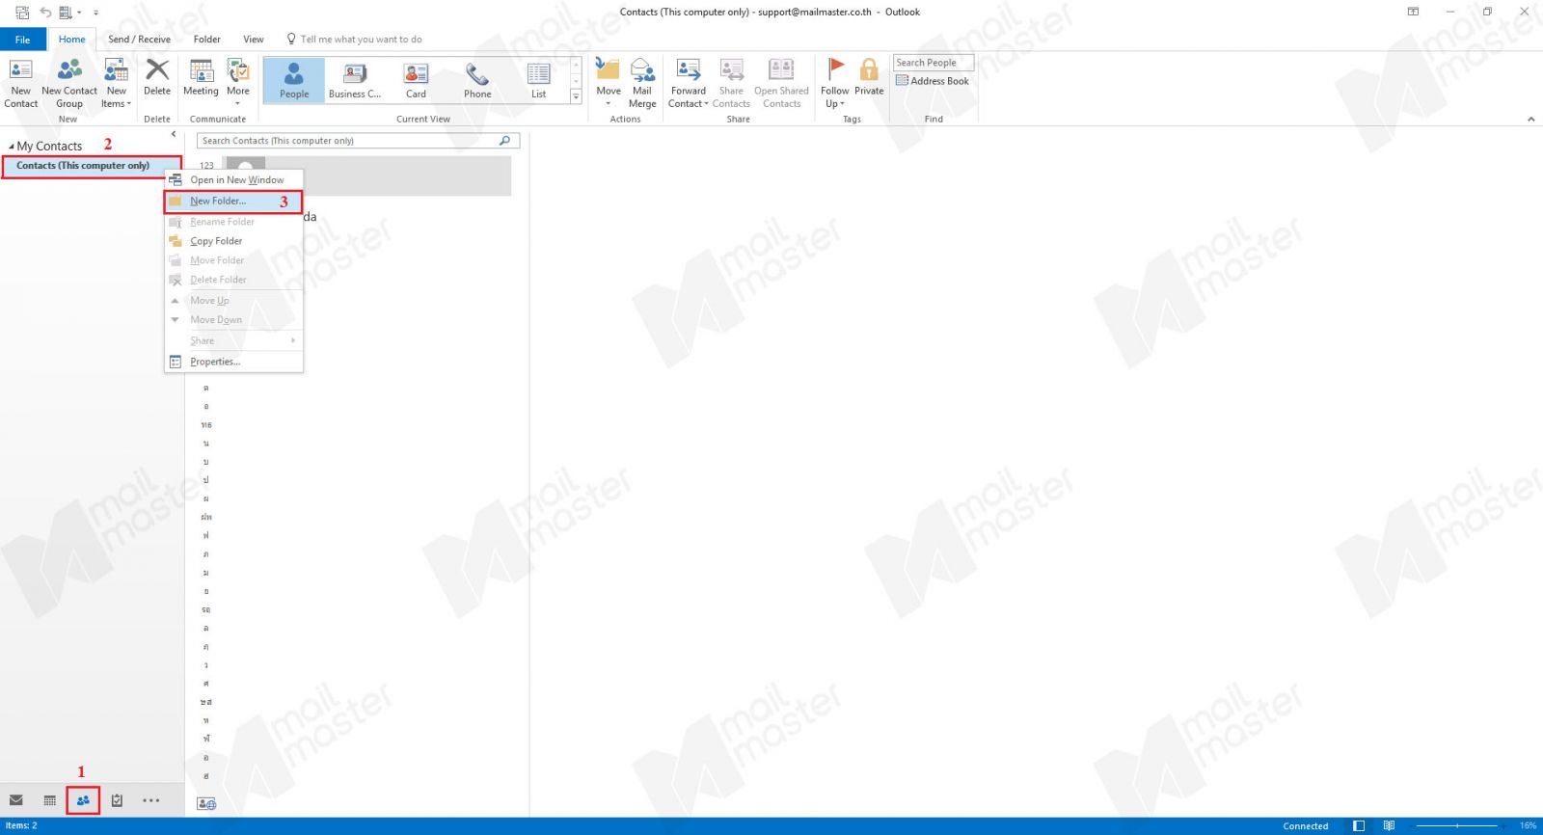This screenshot has height=835, width=1543.
Task: Open the View tab
Action: point(254,40)
